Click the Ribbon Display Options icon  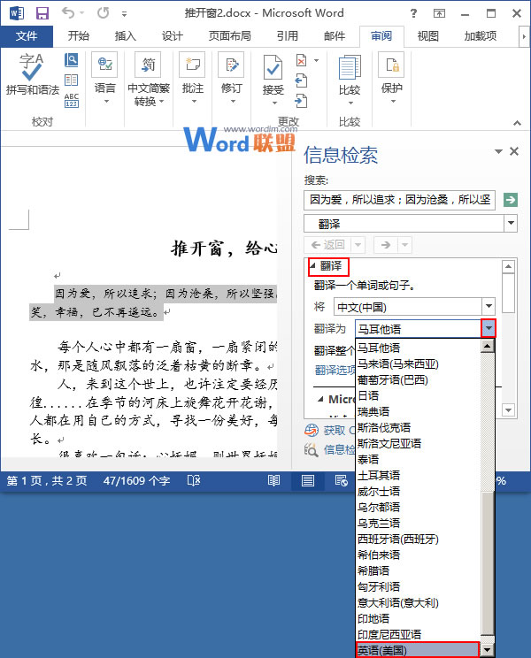[439, 13]
